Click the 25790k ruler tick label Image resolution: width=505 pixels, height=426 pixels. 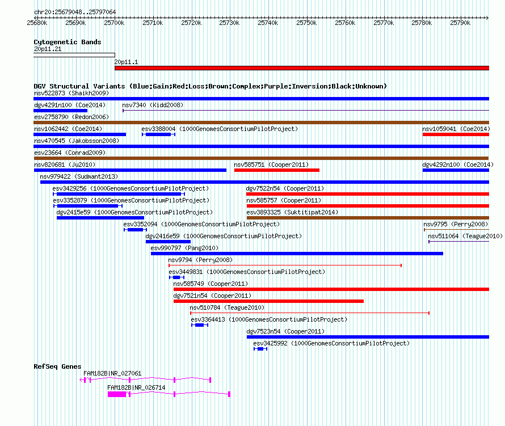coord(460,23)
